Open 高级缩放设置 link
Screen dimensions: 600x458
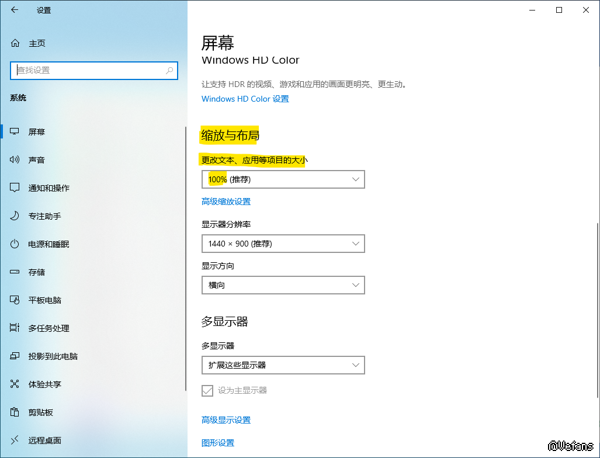226,202
